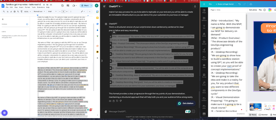Undo the last action in Canva
The width and height of the screenshot is (276, 120).
tap(239, 4)
